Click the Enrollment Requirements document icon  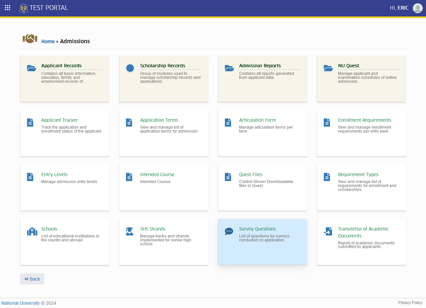[x=327, y=122]
